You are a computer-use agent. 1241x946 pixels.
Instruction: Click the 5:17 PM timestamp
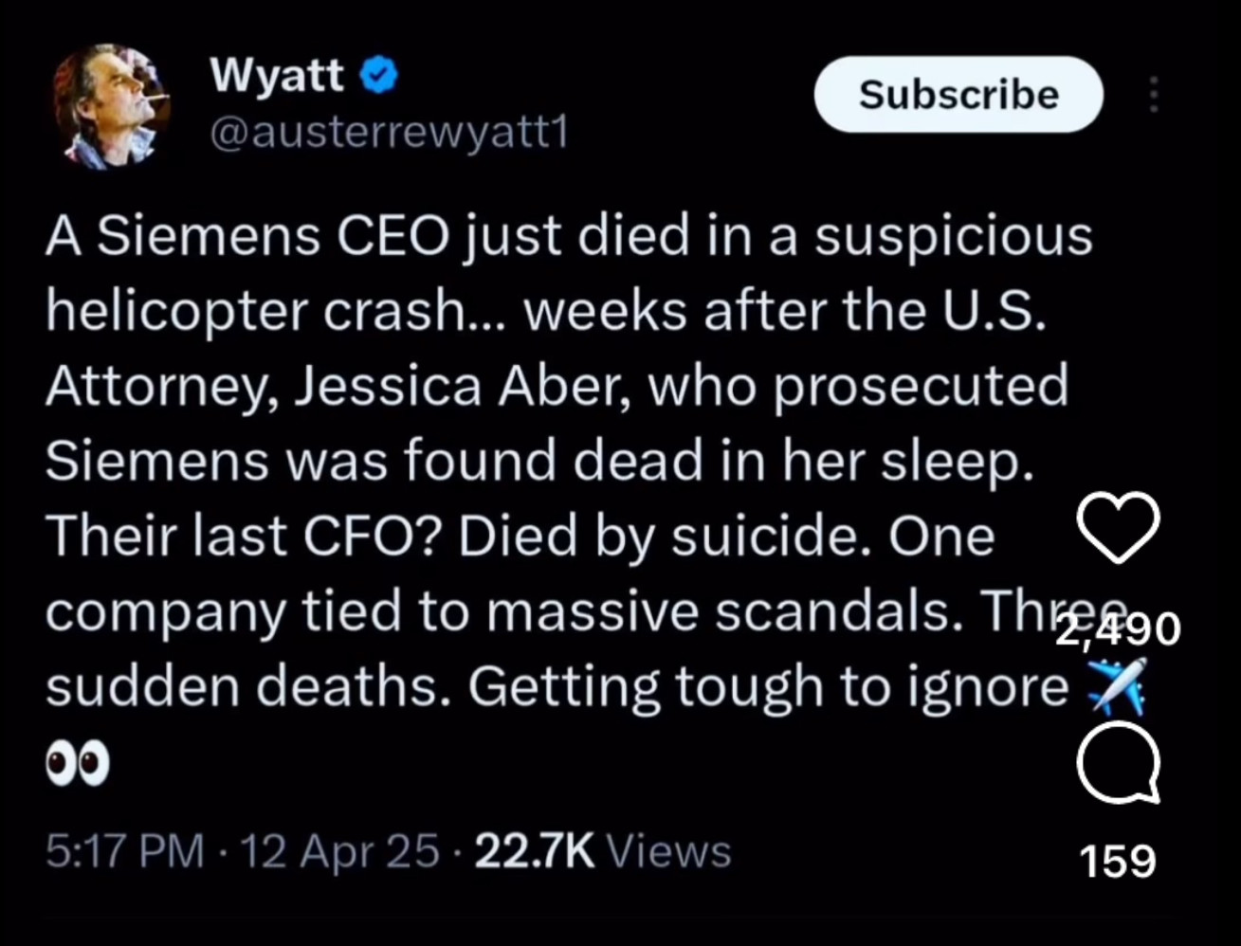pyautogui.click(x=124, y=851)
